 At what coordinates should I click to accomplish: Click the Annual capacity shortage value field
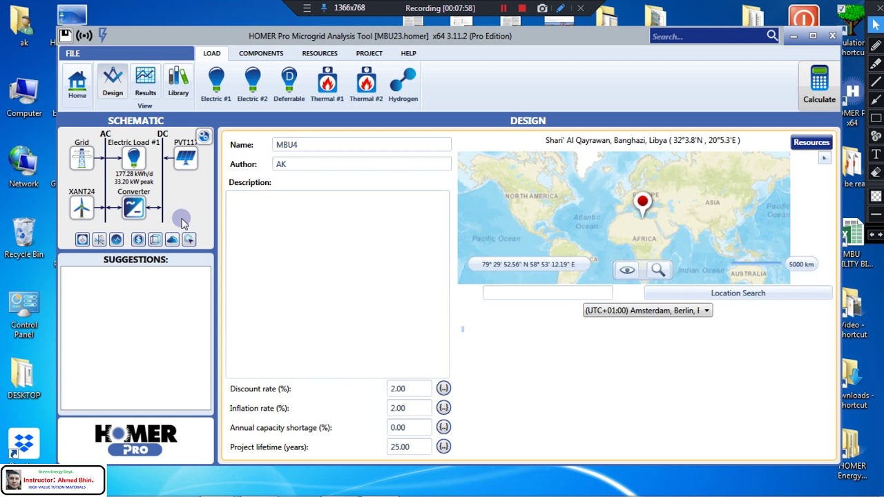(410, 427)
